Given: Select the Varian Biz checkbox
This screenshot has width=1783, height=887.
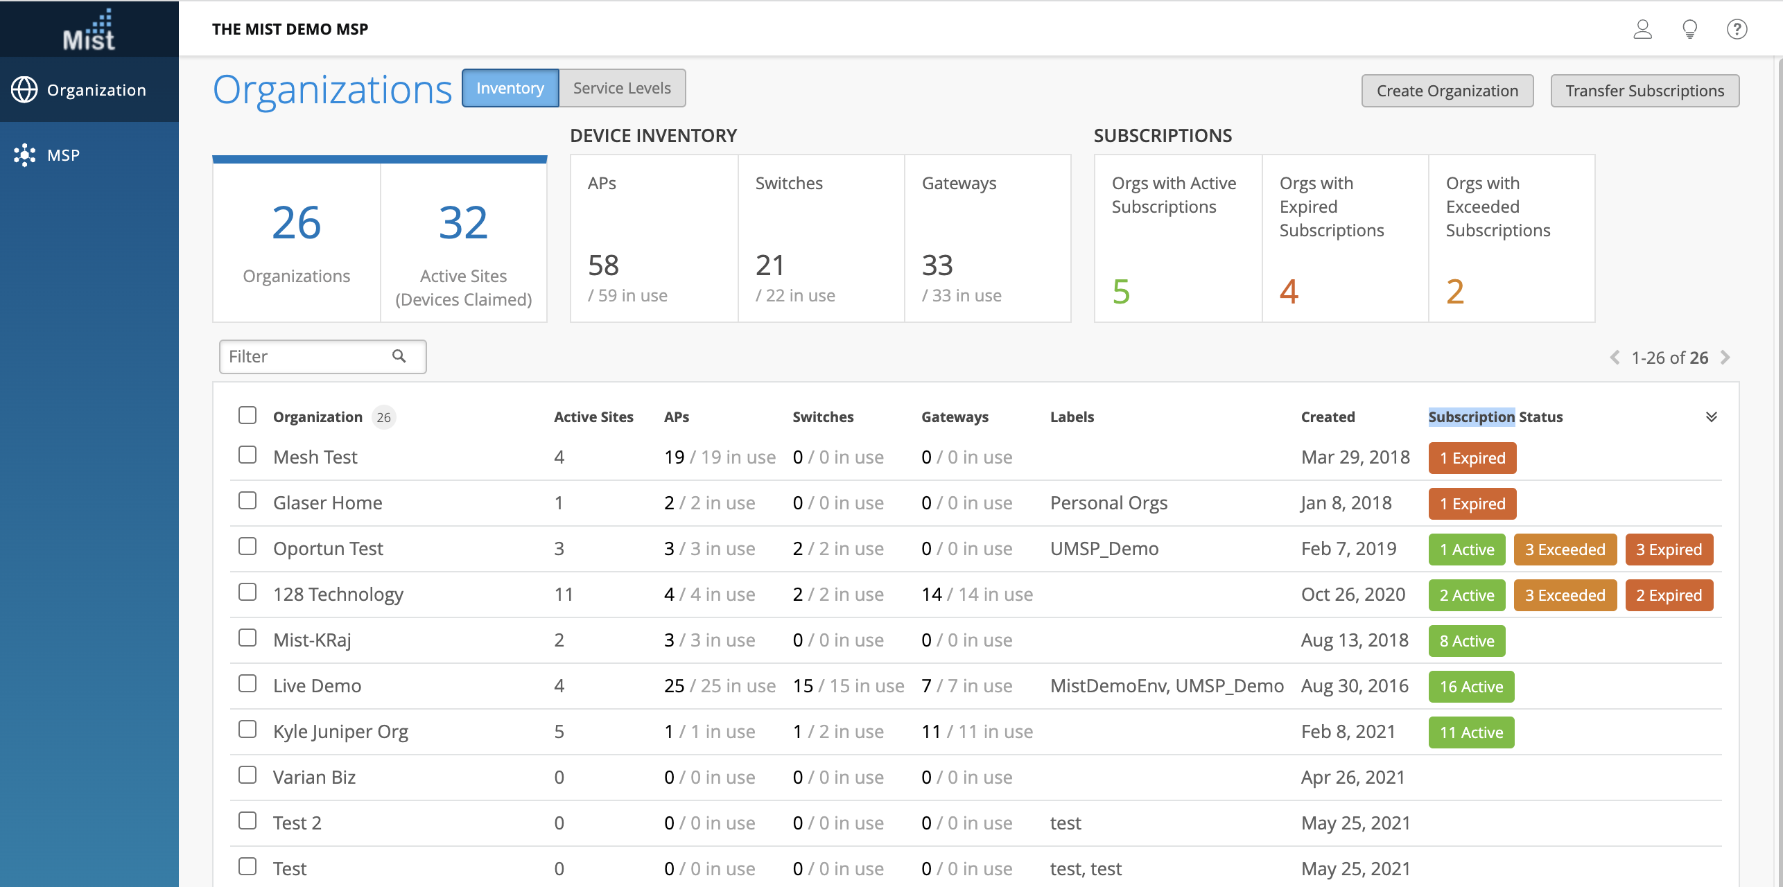Looking at the screenshot, I should (x=247, y=775).
